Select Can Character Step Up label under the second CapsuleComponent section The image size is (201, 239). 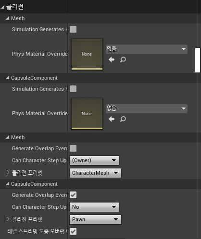[x=39, y=207]
